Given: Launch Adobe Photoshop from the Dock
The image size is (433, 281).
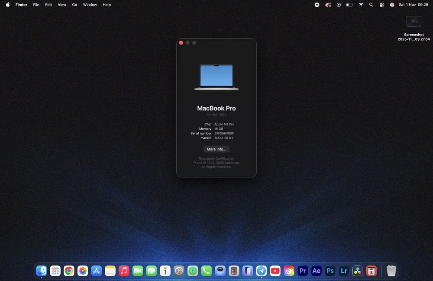Looking at the screenshot, I should coord(330,271).
